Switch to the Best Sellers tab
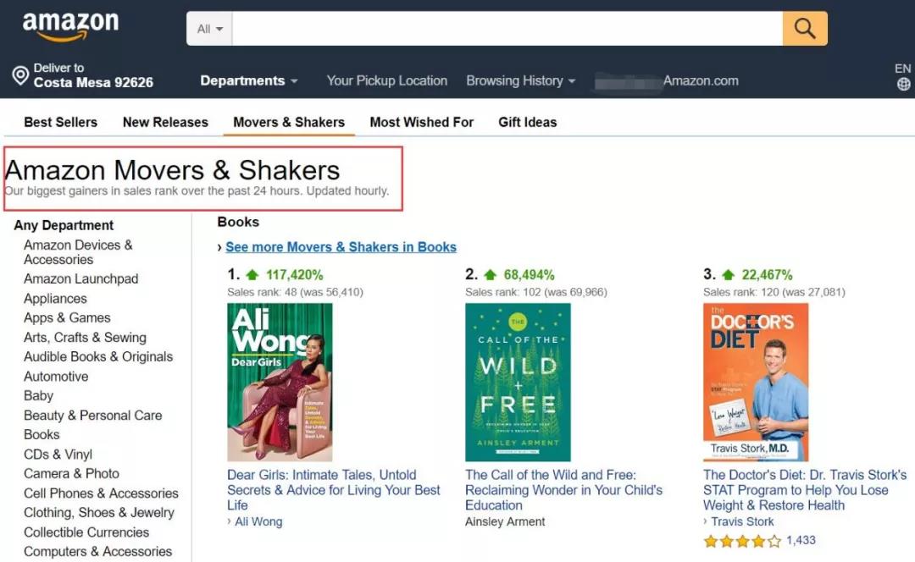Image resolution: width=915 pixels, height=562 pixels. 60,122
